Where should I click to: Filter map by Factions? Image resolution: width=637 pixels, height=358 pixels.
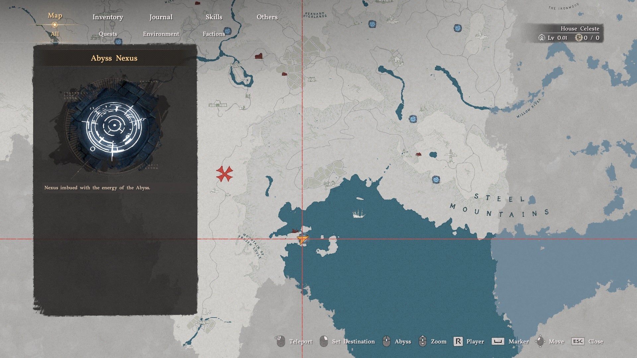214,34
